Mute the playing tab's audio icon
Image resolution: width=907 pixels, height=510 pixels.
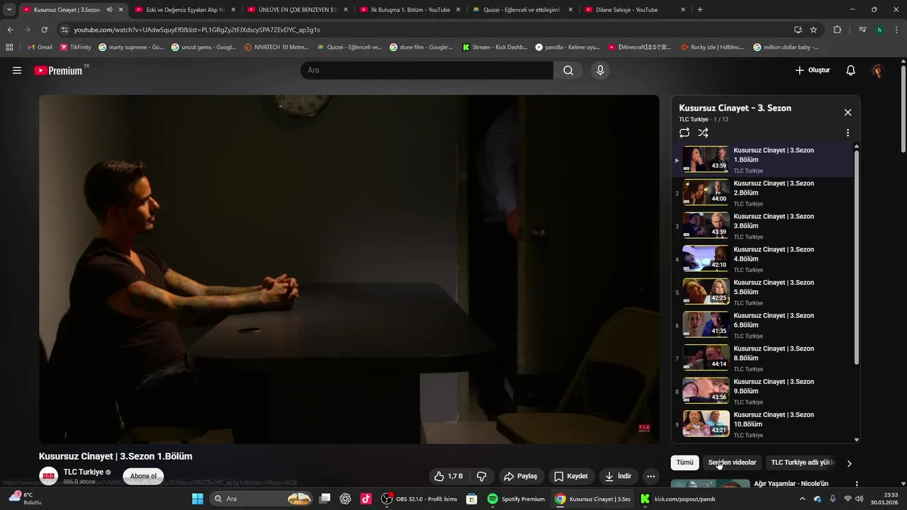(109, 10)
